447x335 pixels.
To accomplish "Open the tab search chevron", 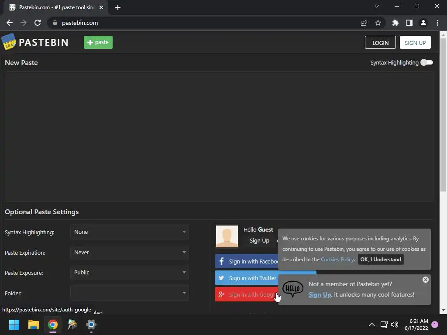I will 377,6.
